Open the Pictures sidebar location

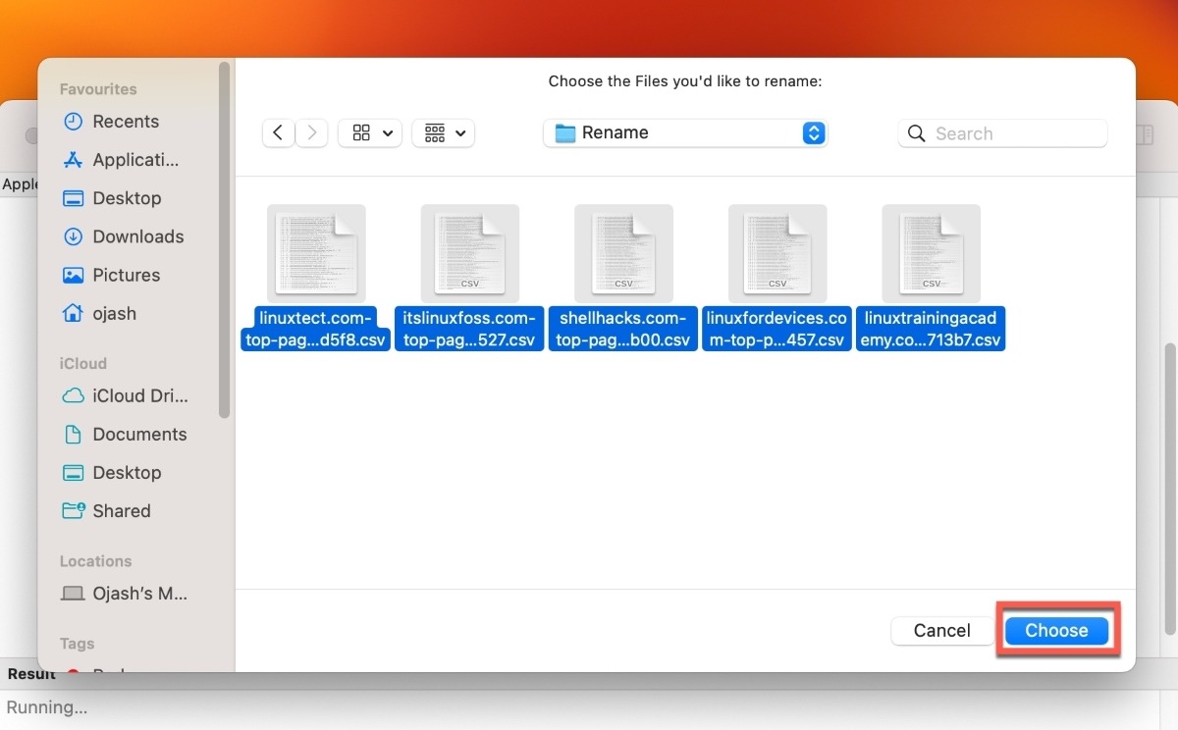pyautogui.click(x=128, y=275)
